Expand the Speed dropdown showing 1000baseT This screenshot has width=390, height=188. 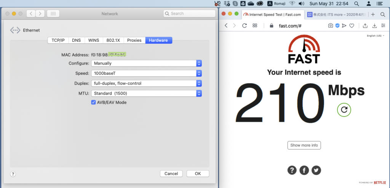click(146, 73)
